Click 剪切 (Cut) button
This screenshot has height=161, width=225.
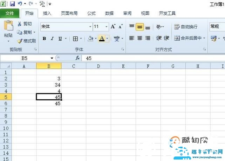25,24
